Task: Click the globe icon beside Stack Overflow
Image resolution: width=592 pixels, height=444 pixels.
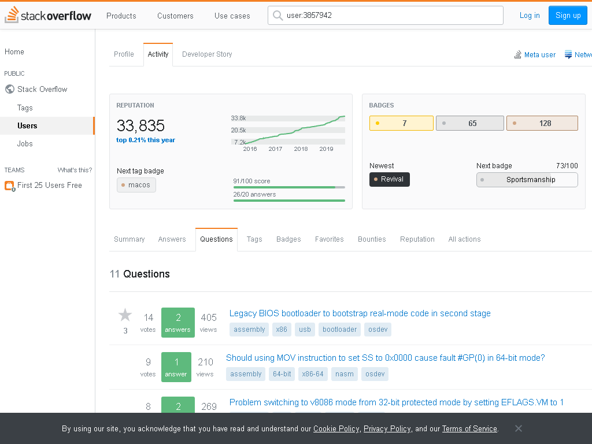Action: (9, 89)
